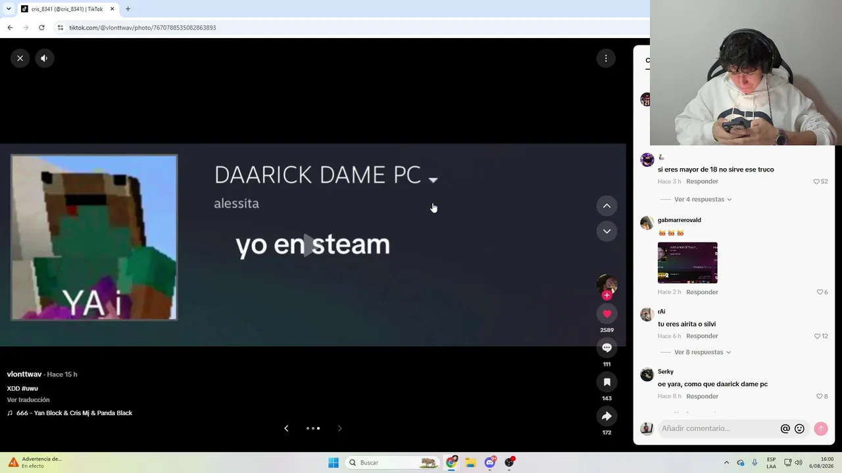Click the Buscar taskbar search box
The height and width of the screenshot is (473, 842).
click(x=393, y=462)
